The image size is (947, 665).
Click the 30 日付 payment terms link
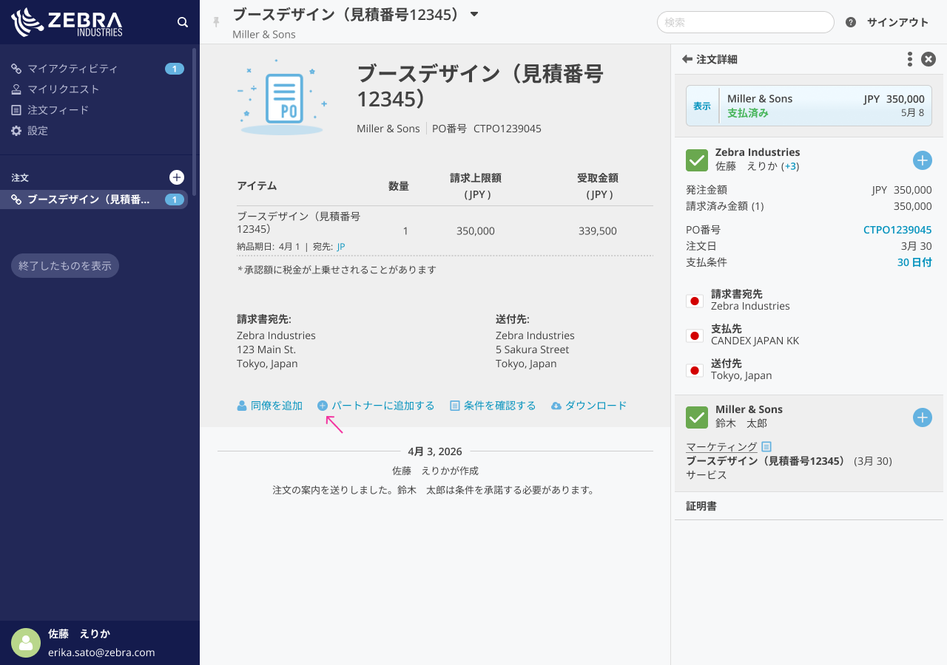click(914, 262)
